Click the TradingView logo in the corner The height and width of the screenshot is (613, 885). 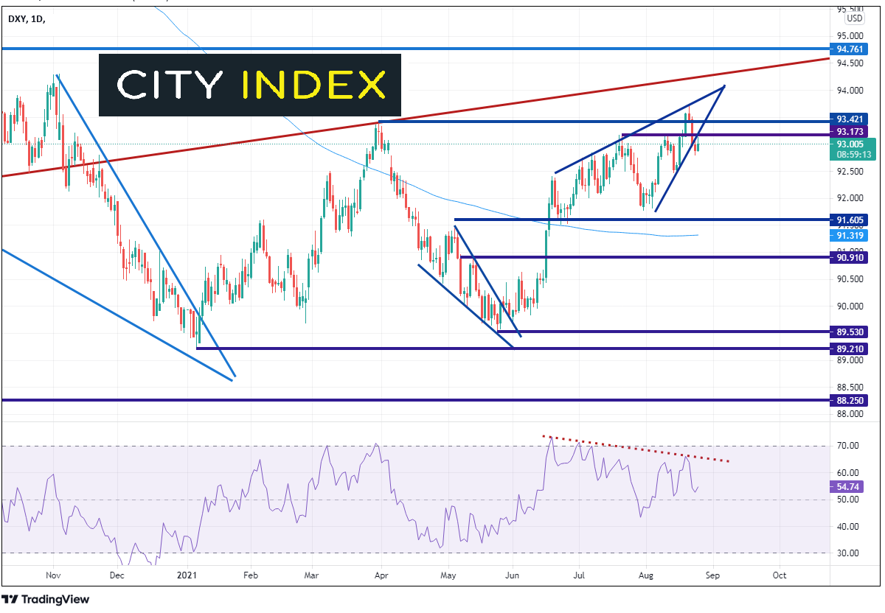coord(46,599)
